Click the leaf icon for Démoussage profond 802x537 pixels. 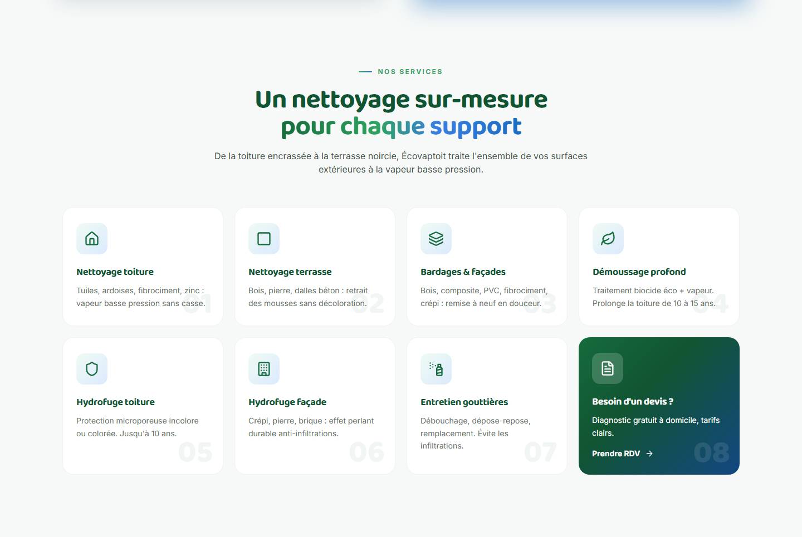[x=608, y=239]
